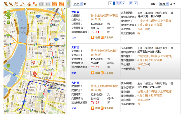187x114 pixels.
Task: Select the zoom in magnifier tool
Action: (x=6, y=4)
